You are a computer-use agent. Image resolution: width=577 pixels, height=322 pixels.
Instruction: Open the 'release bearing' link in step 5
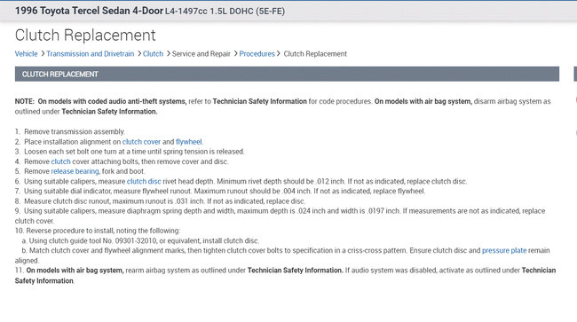point(75,171)
